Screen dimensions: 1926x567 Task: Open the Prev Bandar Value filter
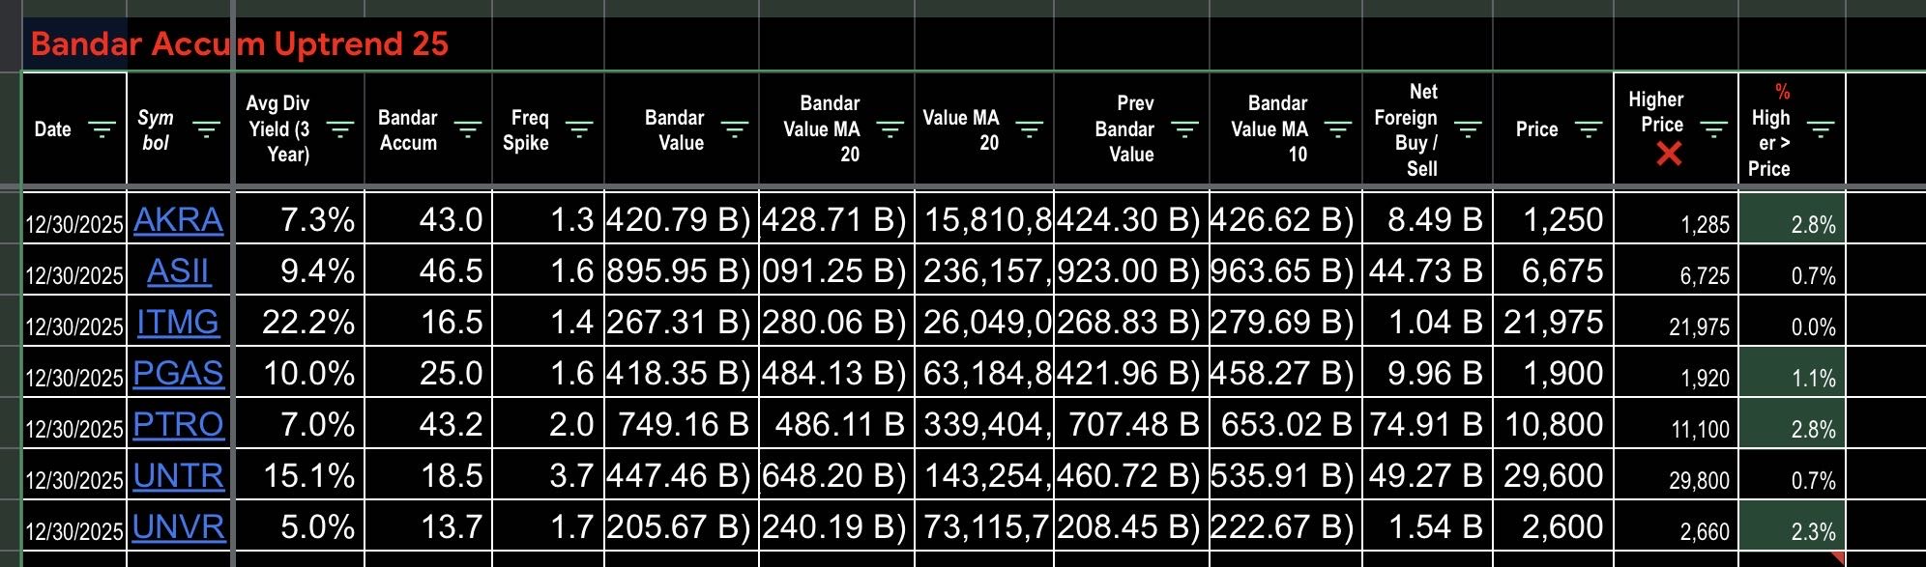tap(1184, 129)
